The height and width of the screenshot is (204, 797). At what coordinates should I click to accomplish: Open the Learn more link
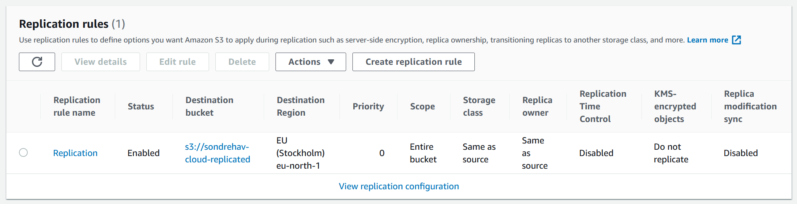(713, 40)
